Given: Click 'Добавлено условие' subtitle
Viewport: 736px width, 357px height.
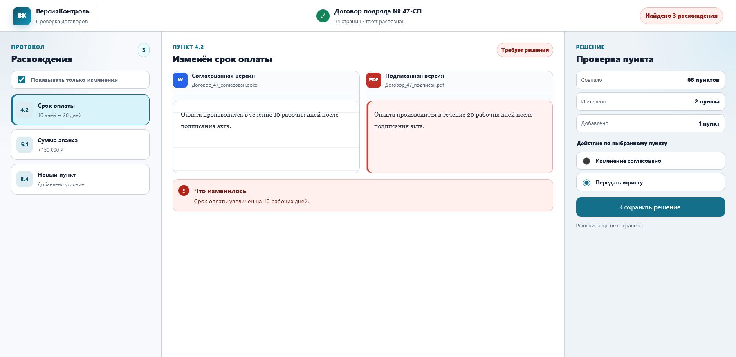Looking at the screenshot, I should click(61, 184).
